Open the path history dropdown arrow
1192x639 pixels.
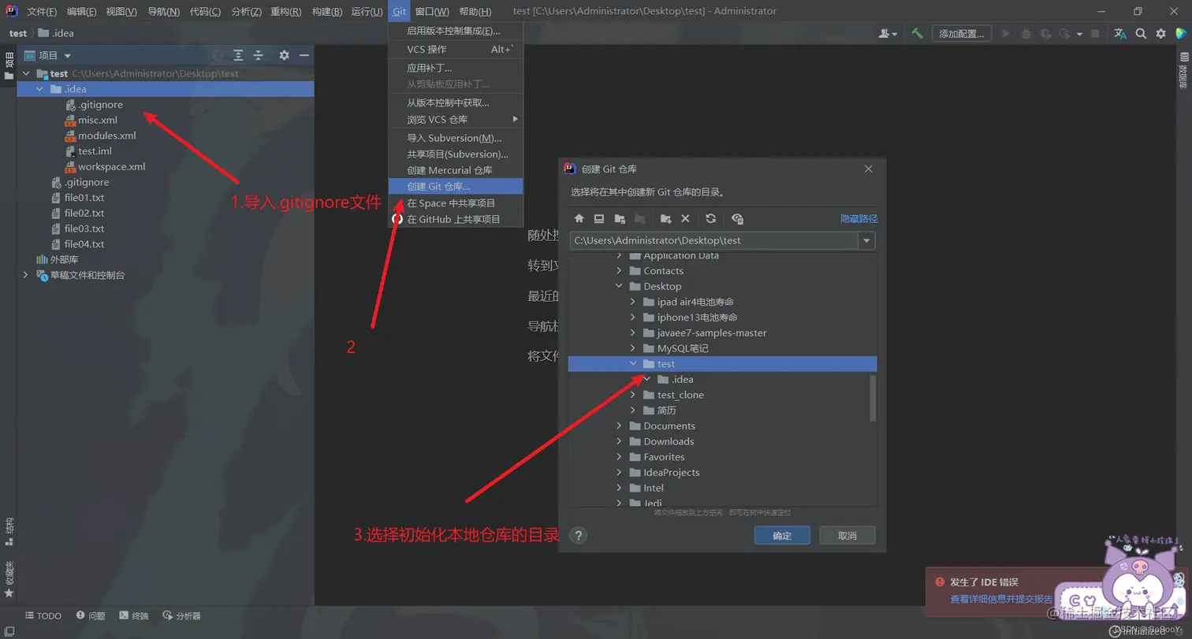coord(867,241)
